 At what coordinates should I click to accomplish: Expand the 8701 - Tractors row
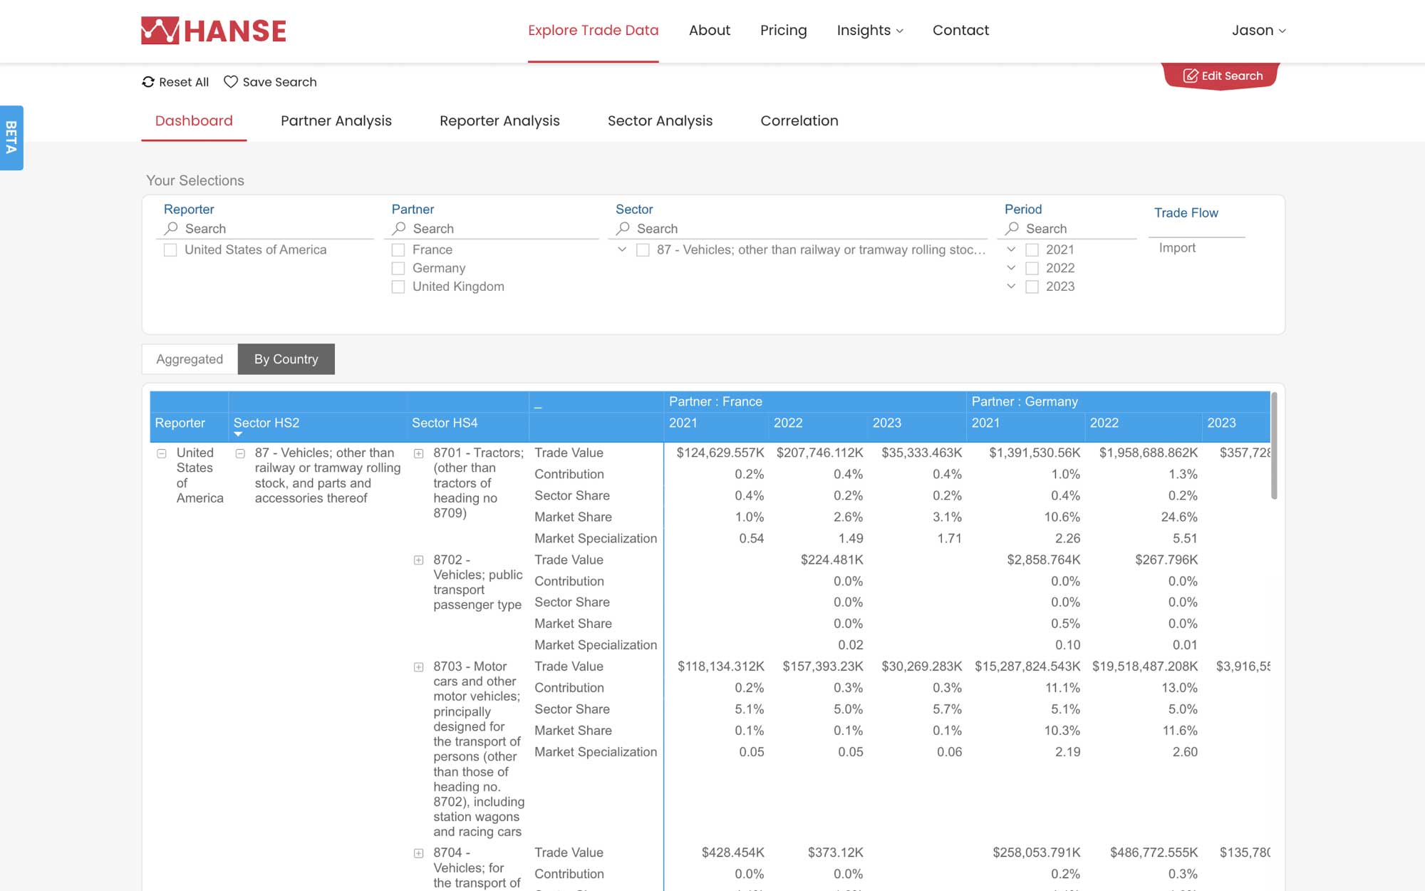pyautogui.click(x=419, y=453)
